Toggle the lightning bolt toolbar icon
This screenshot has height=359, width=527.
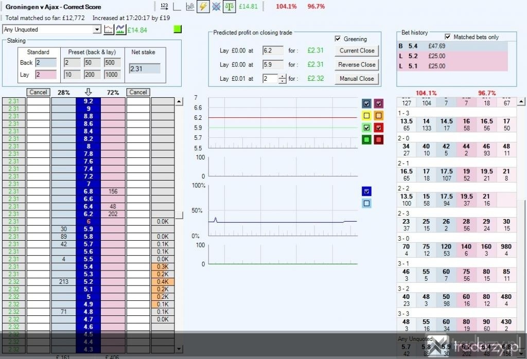203,6
